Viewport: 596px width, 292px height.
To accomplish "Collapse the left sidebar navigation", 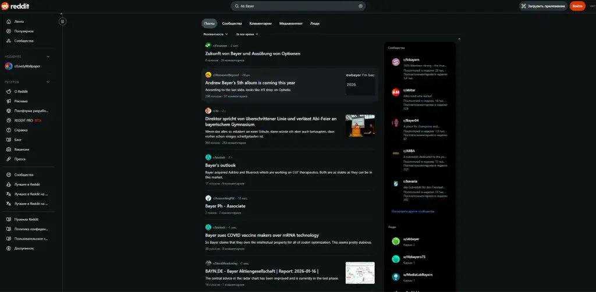I will (62, 22).
